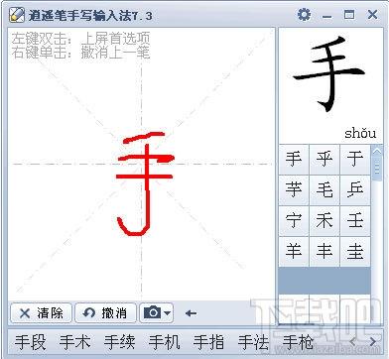This screenshot has width=389, height=359.
Task: Click the candidate list scroll-up arrow
Action: [377, 152]
